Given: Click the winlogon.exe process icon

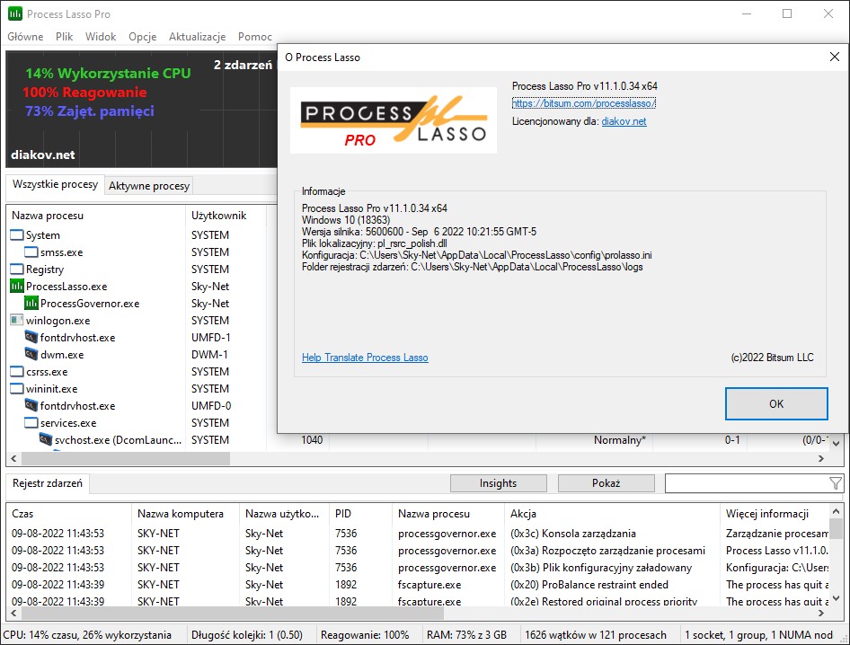Looking at the screenshot, I should click(17, 321).
